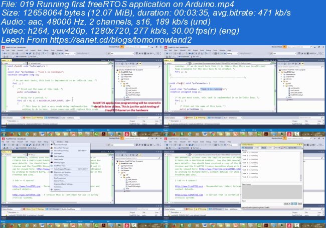In the Tools-menu frame, follow the www.FreeRTOS.org link
Viewport: 326px width, 228px height.
(26, 186)
